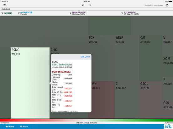Select the F treemap tile
This screenshot has width=173, height=129.
pos(168,89)
